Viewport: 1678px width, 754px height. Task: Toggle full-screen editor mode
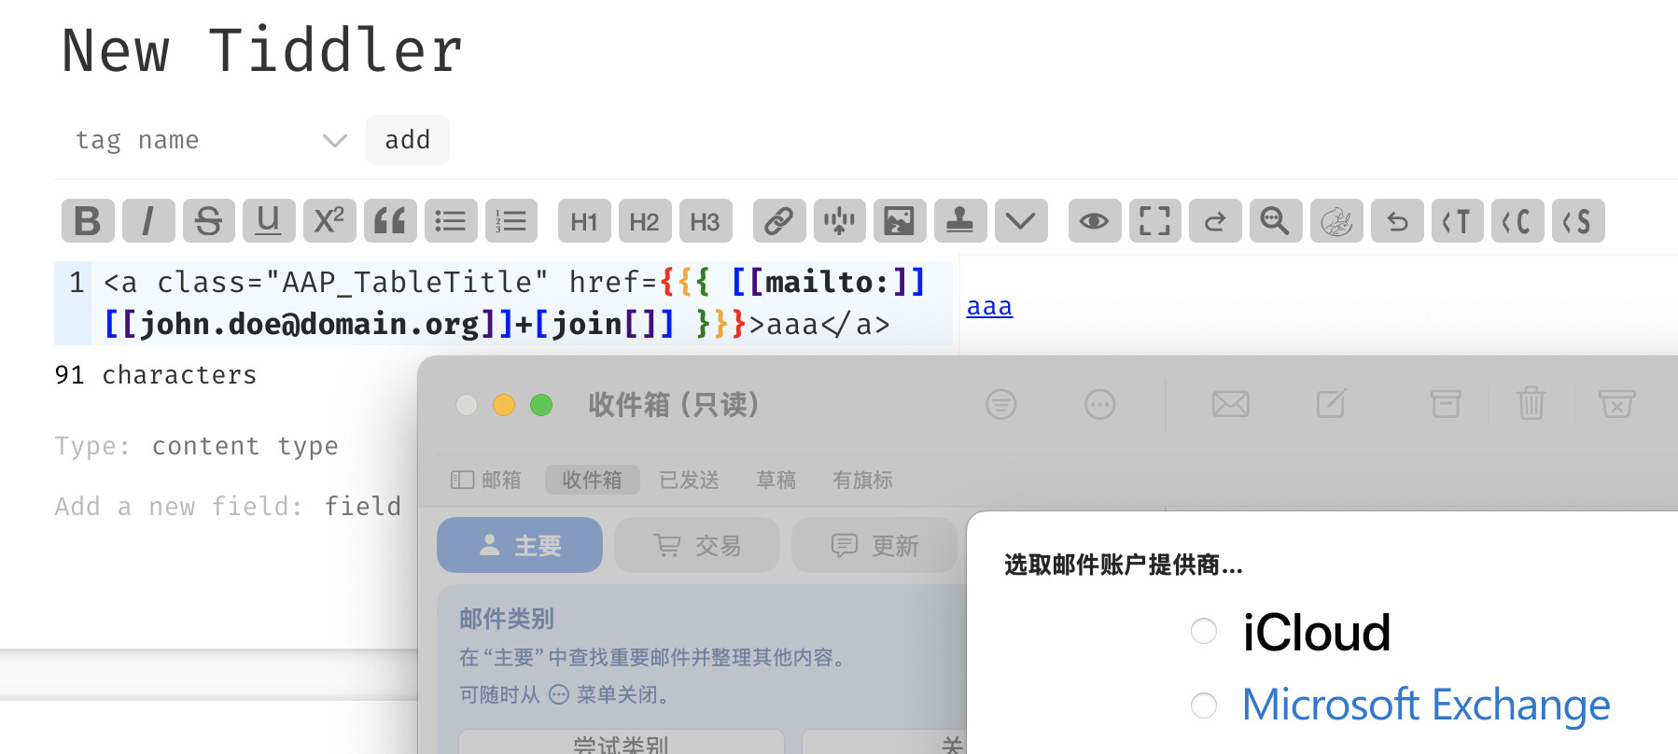1155,221
